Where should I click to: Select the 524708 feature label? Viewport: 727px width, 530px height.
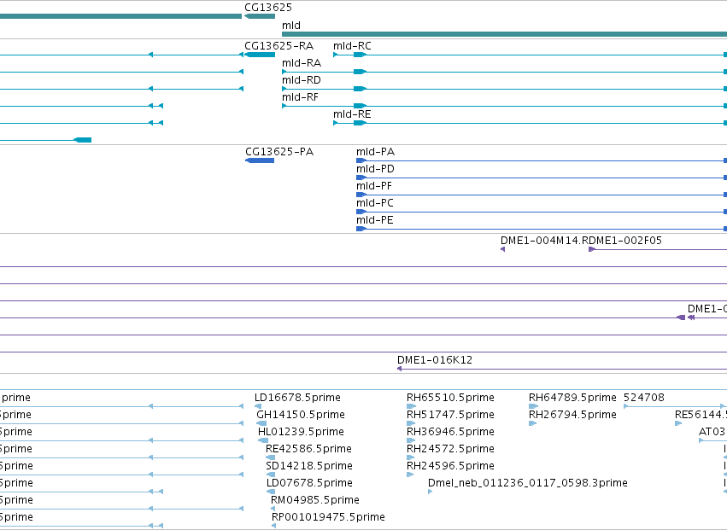tap(644, 398)
